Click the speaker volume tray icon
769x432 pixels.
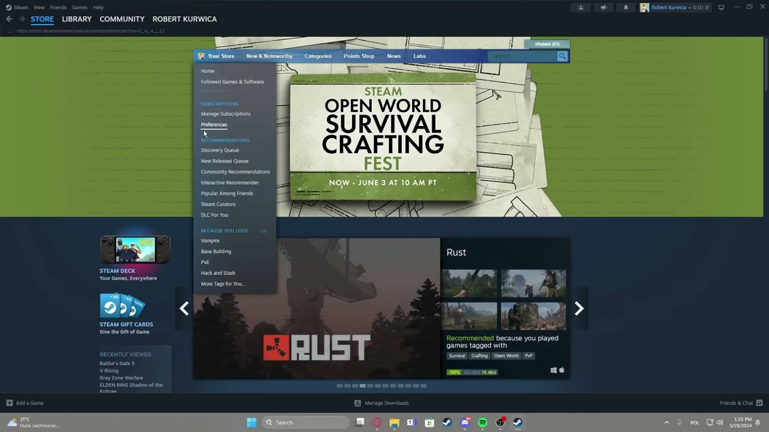click(x=720, y=422)
